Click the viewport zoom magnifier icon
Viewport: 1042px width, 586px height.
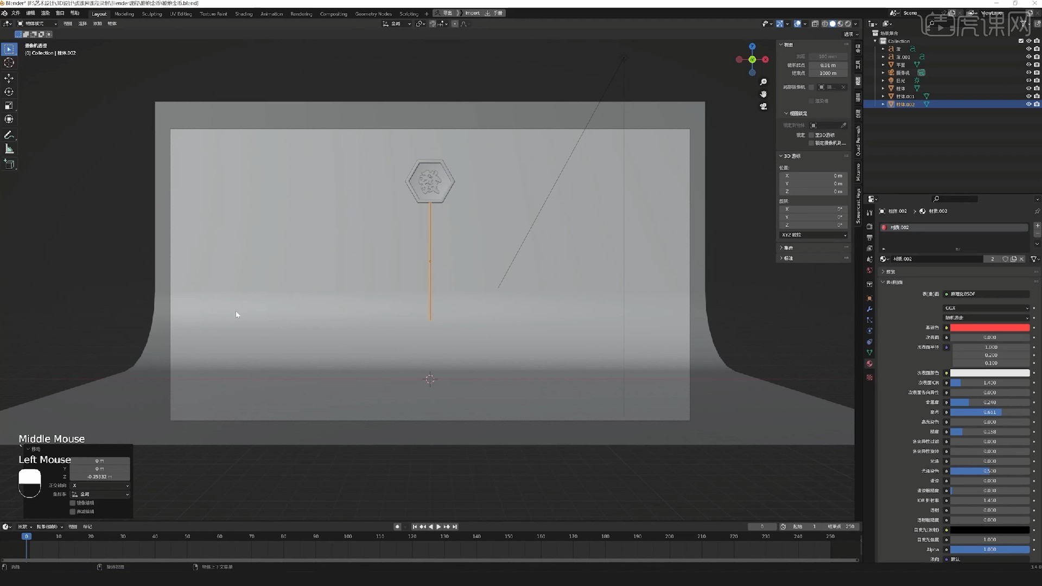coord(764,82)
